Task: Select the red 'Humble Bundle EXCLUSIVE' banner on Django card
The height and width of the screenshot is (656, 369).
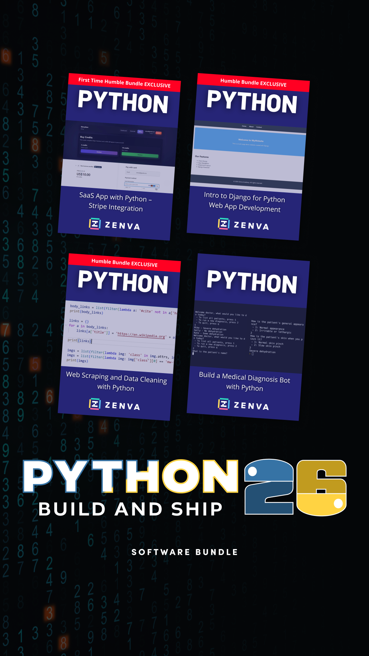Action: [254, 83]
